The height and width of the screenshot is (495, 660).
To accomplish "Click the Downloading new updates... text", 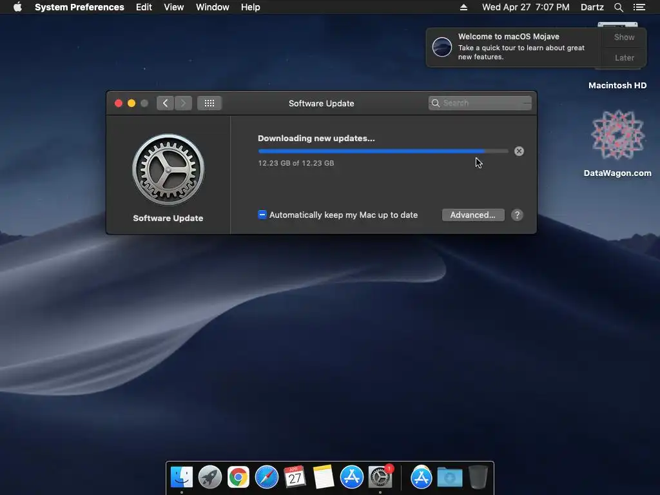I will click(x=316, y=138).
